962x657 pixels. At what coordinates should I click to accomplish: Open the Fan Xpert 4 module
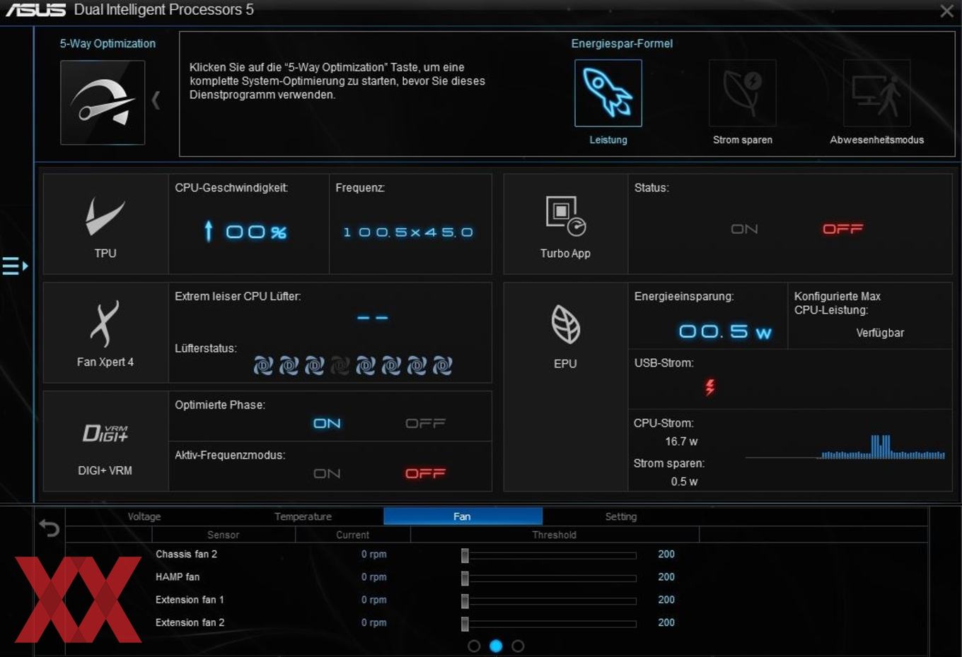(x=105, y=333)
